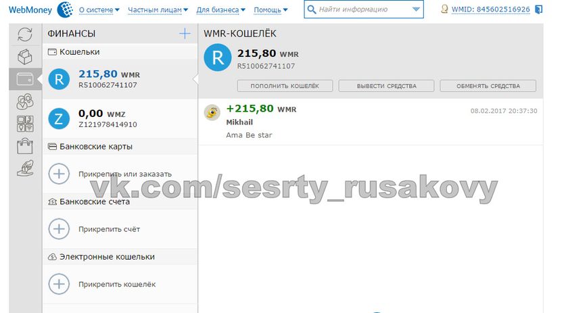Click the user icon beside WMID
This screenshot has width=568, height=313.
click(x=444, y=9)
